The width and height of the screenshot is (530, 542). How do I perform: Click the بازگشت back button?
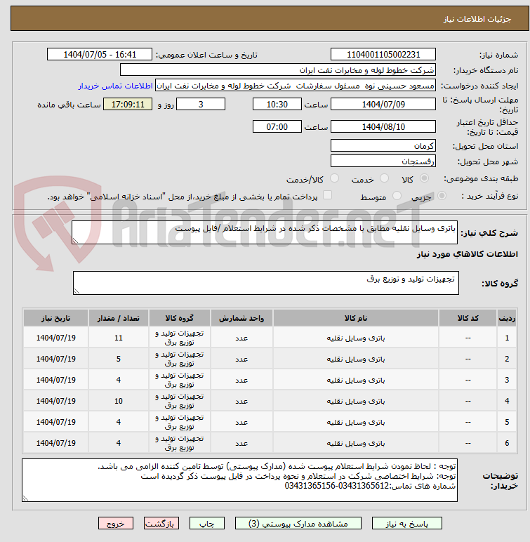click(x=161, y=523)
